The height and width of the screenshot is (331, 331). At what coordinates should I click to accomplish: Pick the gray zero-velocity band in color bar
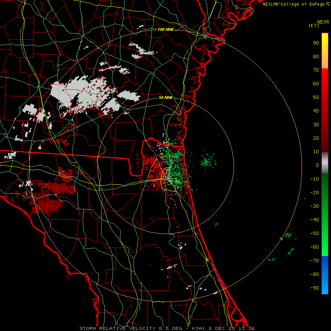pos(325,163)
